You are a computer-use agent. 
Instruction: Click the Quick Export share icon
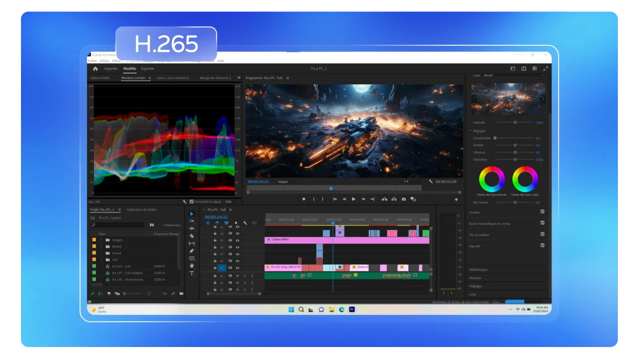(524, 69)
